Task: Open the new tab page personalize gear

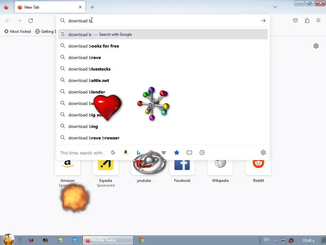Action: (316, 46)
